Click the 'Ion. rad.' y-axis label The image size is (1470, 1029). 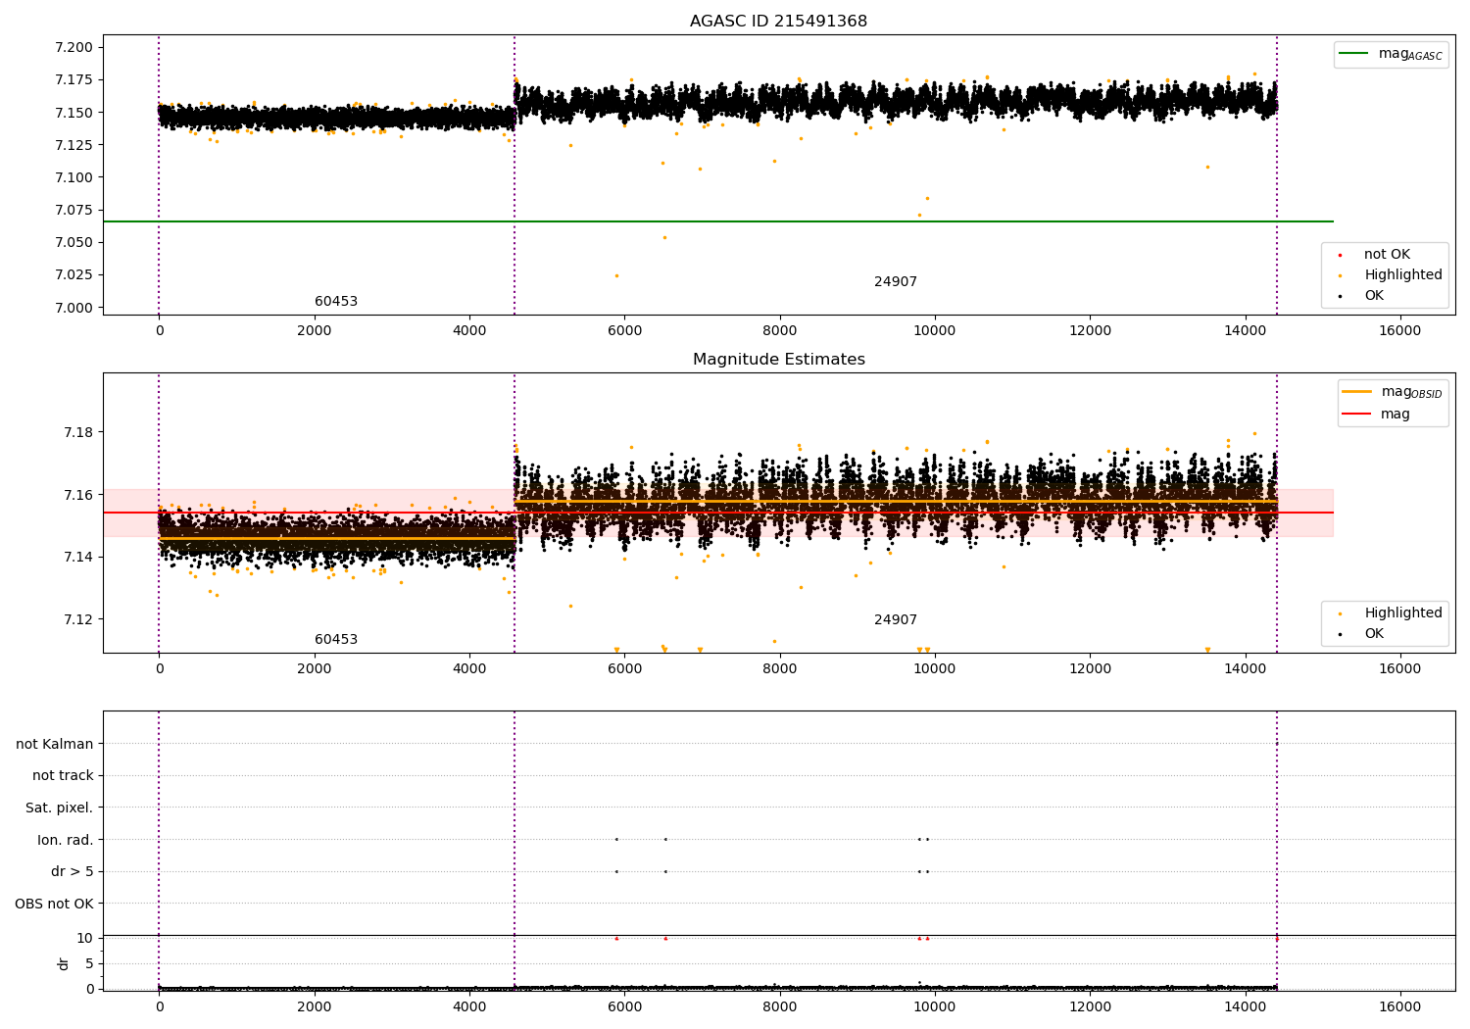click(x=66, y=840)
